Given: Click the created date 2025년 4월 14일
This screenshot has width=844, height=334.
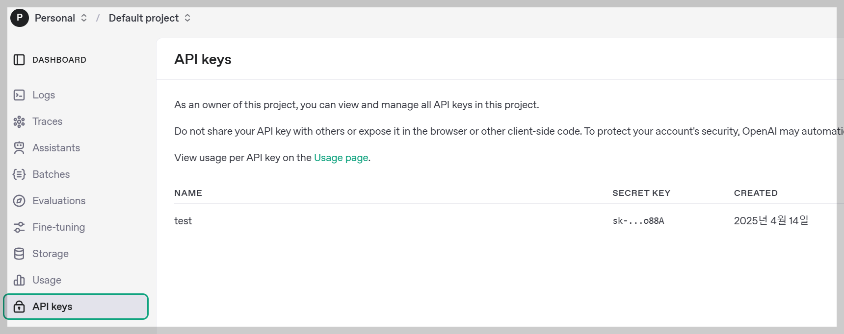Looking at the screenshot, I should 771,220.
